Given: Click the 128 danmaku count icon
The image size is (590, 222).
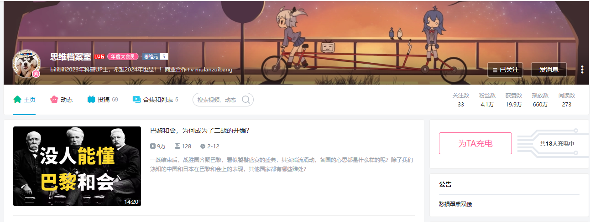Looking at the screenshot, I should 178,146.
